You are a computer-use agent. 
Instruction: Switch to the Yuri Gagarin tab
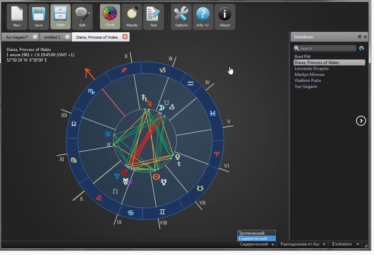[18, 37]
